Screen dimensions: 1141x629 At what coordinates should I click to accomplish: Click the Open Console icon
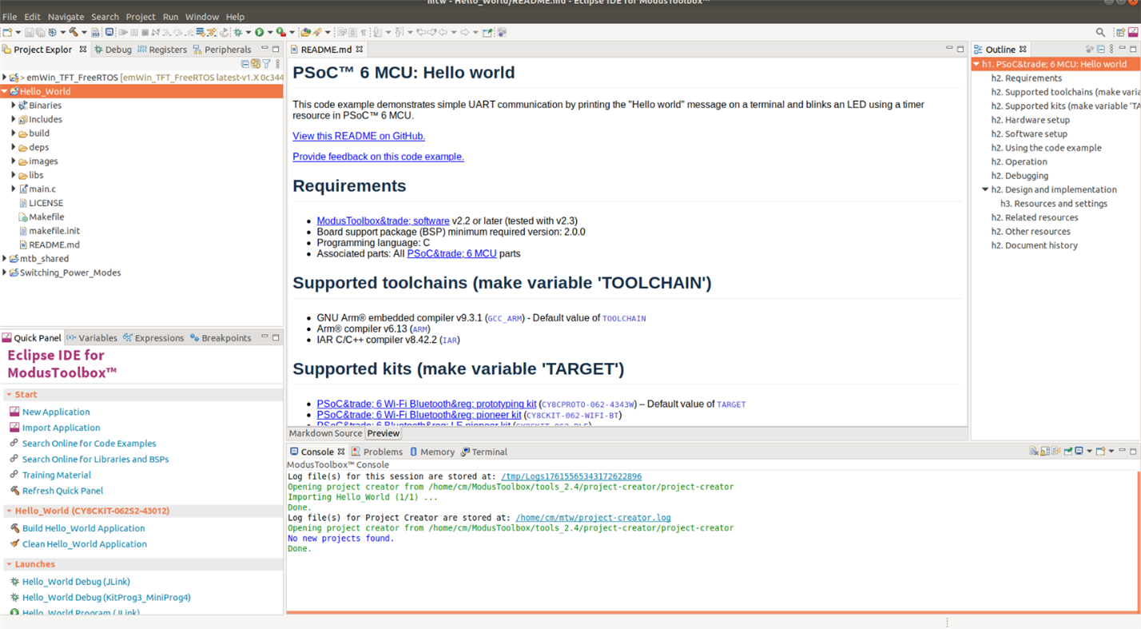pyautogui.click(x=1100, y=452)
